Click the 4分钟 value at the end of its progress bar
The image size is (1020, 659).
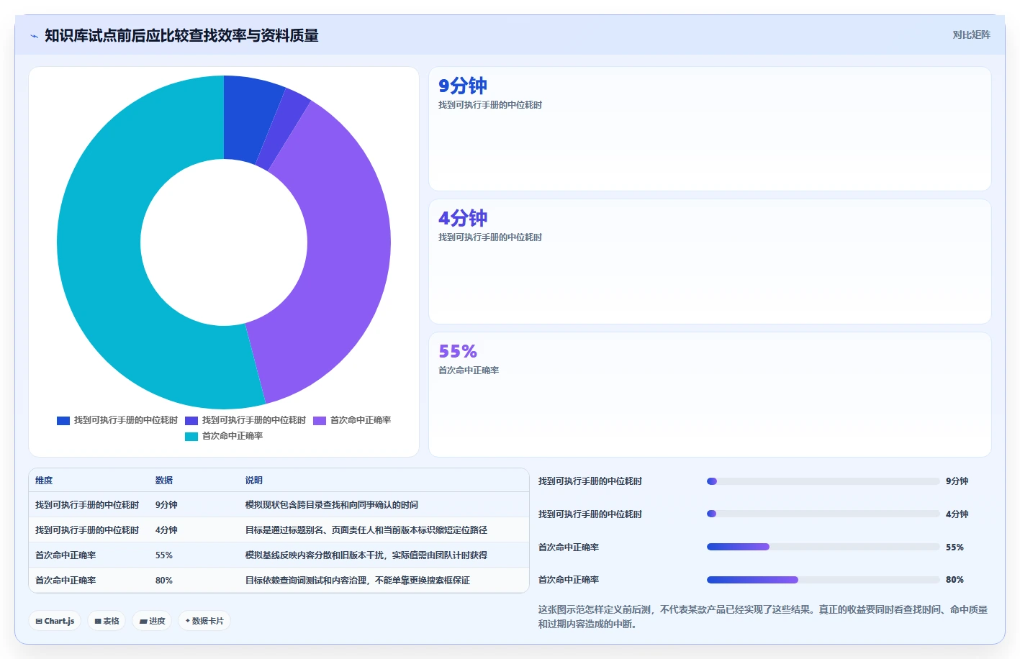[957, 514]
